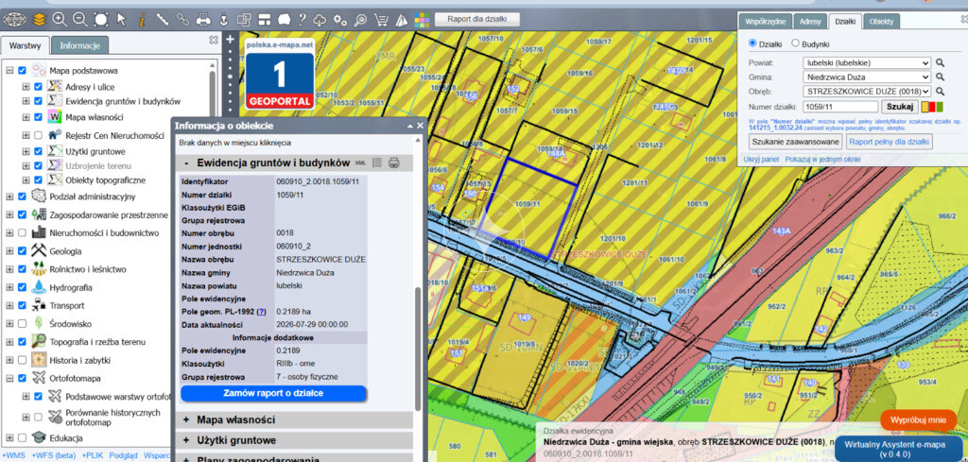Select the Działki search tab
This screenshot has height=462, width=968.
pyautogui.click(x=845, y=21)
